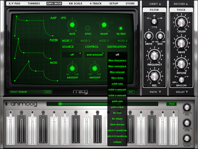This screenshot has width=198, height=149.
Task: Click the pin above the C1 key
Action: tap(32, 112)
